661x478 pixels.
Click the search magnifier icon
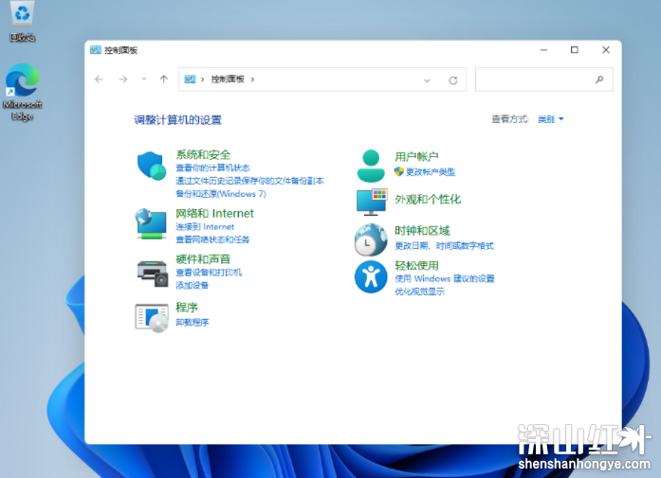599,80
